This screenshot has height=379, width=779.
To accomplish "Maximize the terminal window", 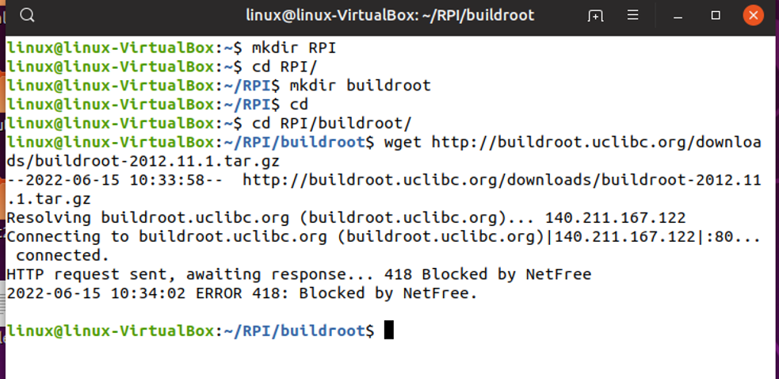I will click(x=716, y=16).
